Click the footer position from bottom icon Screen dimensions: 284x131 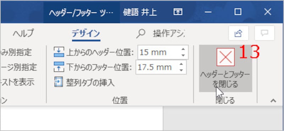click(x=59, y=67)
